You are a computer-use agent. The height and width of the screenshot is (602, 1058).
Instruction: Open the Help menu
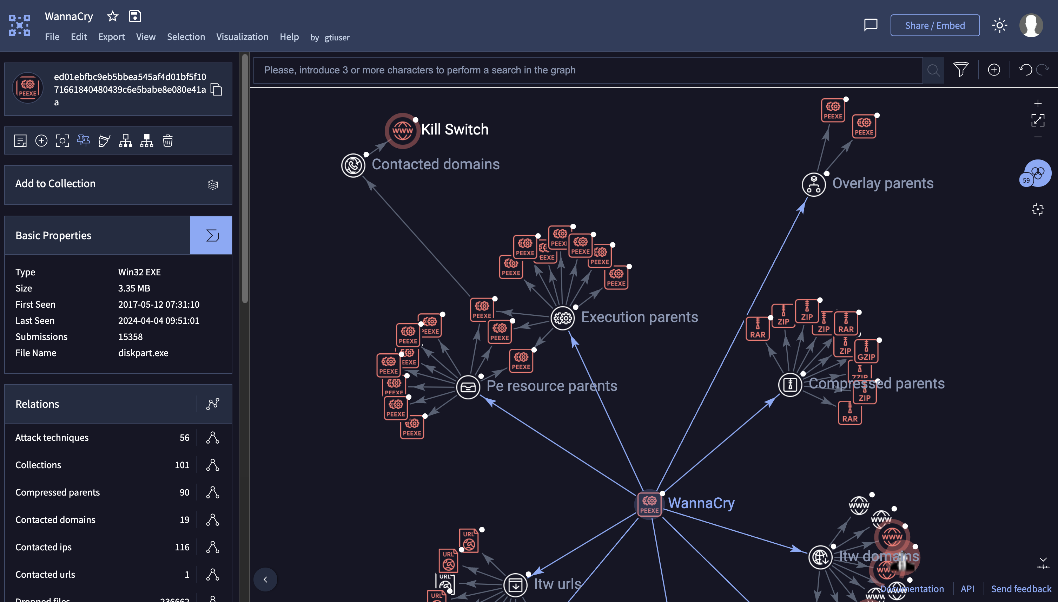[289, 37]
